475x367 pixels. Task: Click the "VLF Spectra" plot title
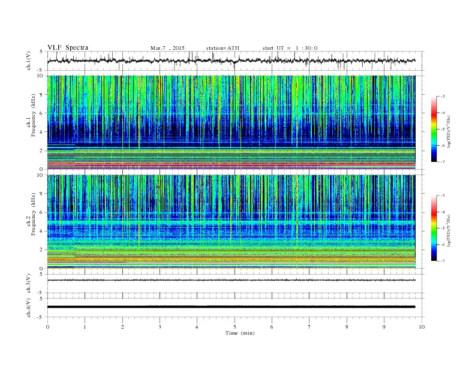(68, 47)
